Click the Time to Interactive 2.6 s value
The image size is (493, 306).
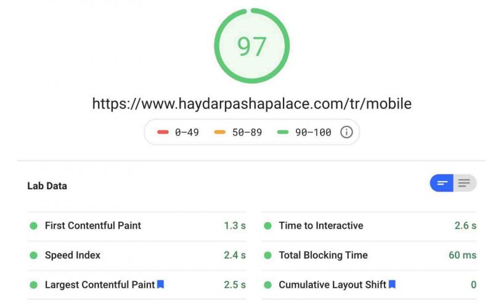(465, 225)
